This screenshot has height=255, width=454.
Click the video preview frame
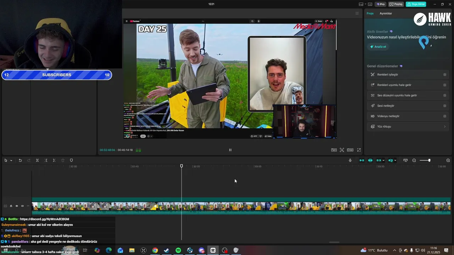tap(230, 79)
